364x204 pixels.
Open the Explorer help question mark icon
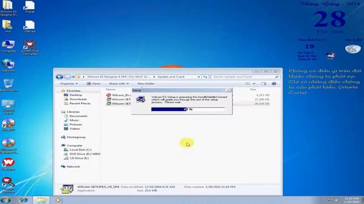[274, 83]
